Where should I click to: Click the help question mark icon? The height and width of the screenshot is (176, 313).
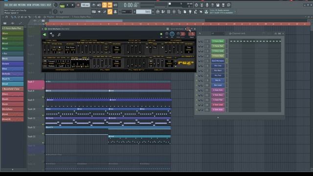click(x=212, y=5)
